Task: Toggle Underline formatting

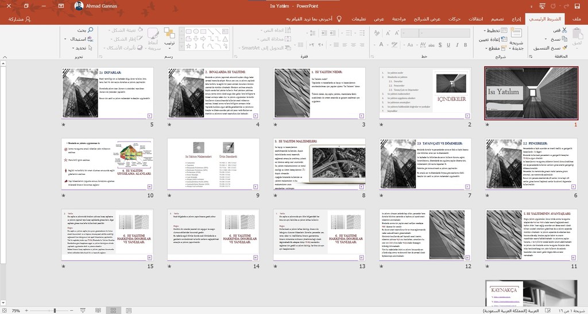Action: (448, 45)
